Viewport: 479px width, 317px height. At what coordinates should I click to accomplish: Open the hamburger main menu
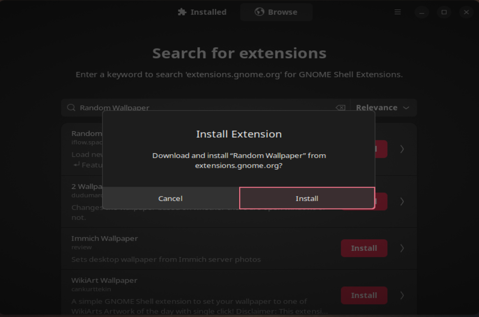pos(397,12)
